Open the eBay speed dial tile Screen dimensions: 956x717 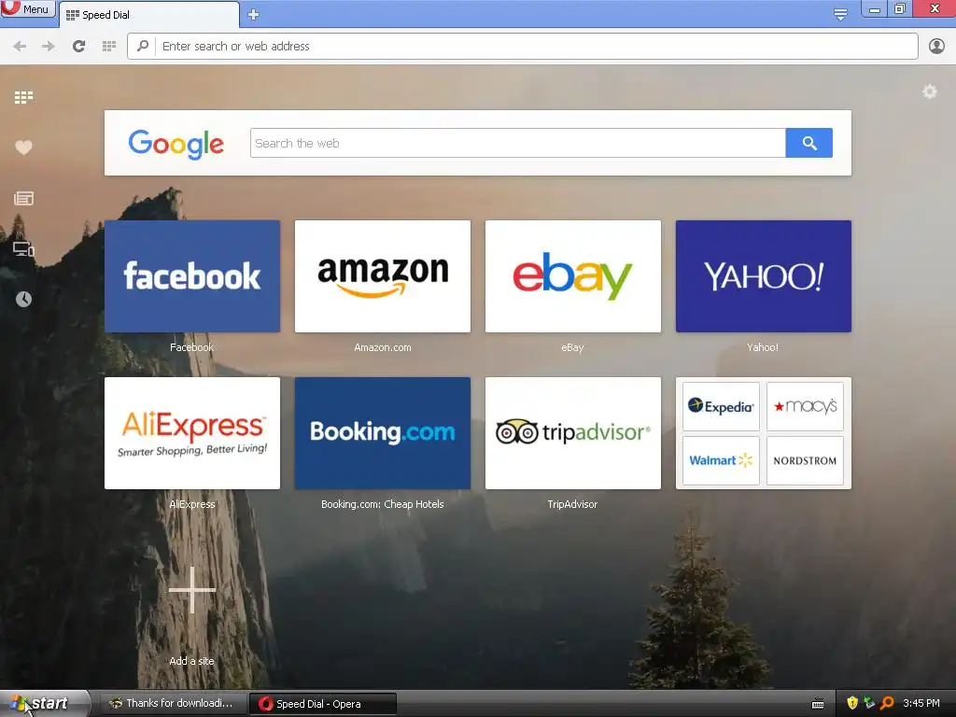[572, 276]
